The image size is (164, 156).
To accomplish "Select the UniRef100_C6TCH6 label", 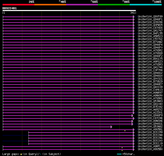I will [x=150, y=118].
